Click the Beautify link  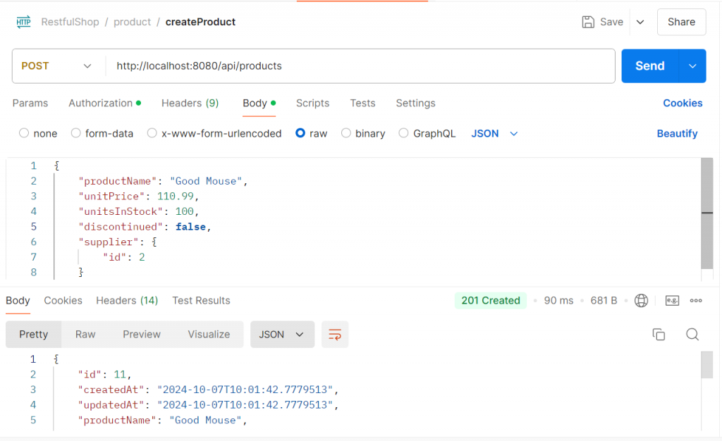[677, 133]
